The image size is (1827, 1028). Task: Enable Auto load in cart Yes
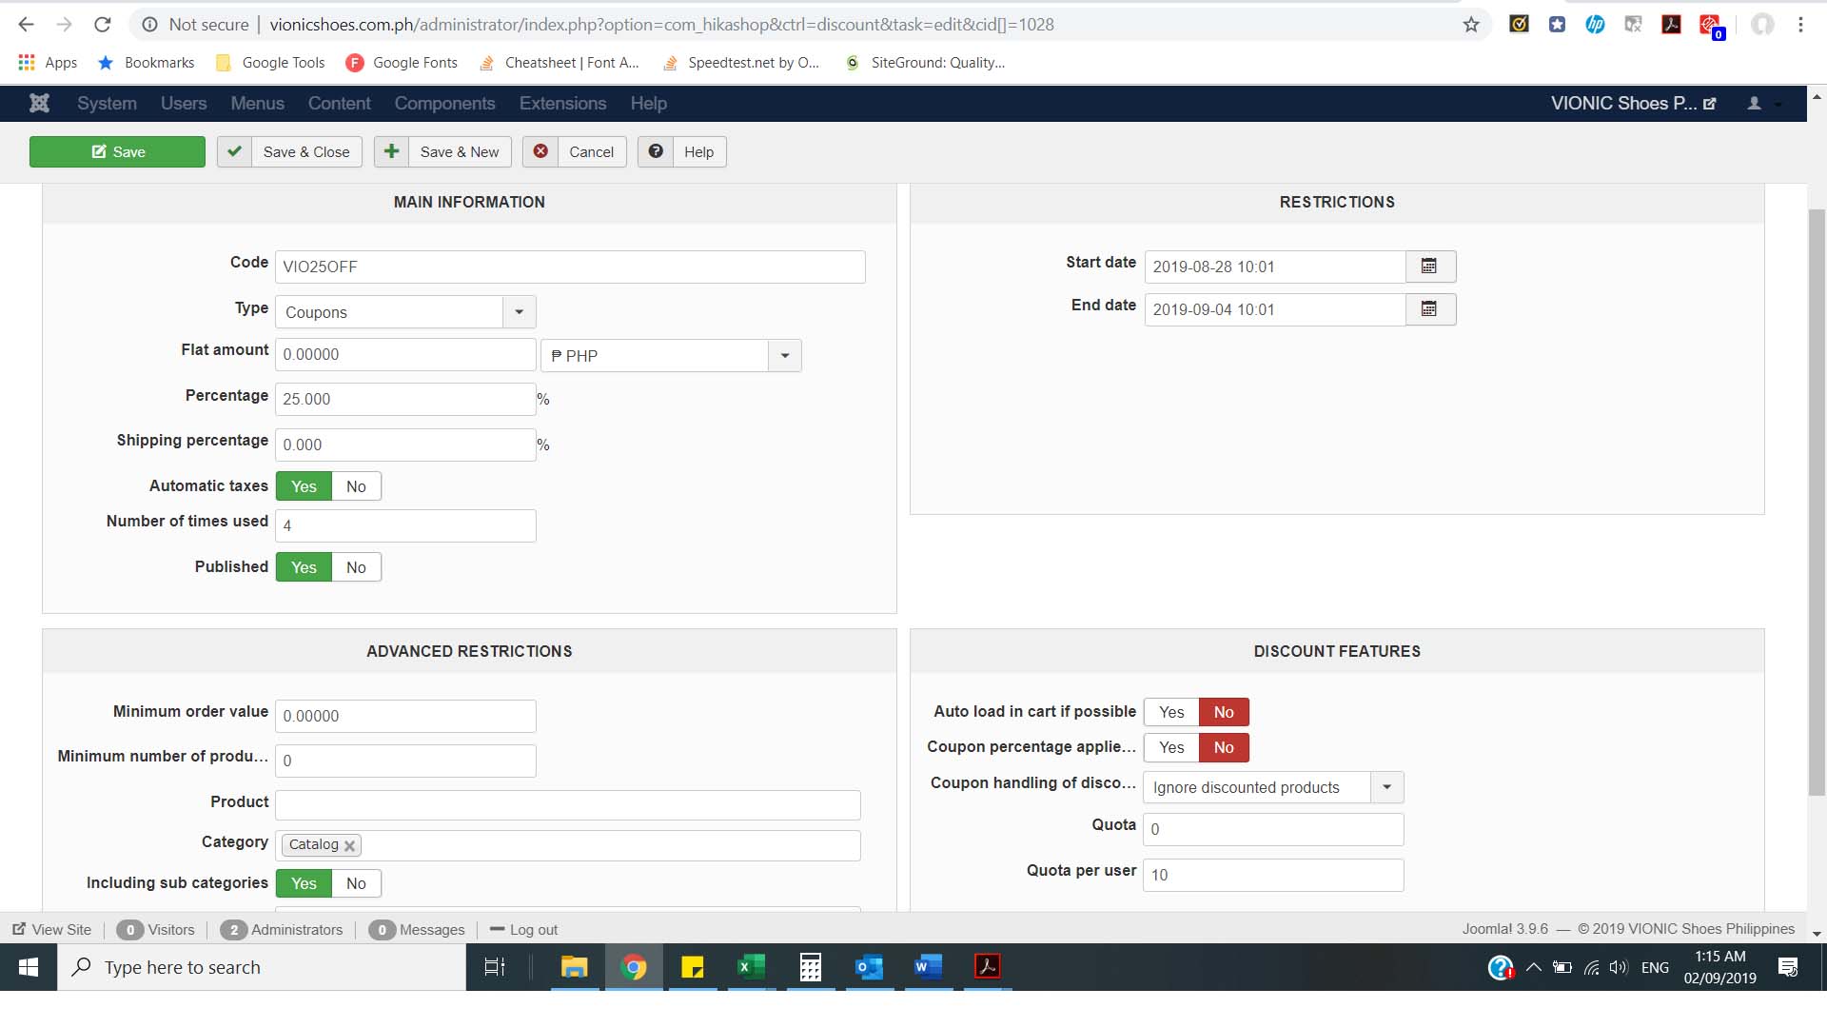(x=1171, y=712)
